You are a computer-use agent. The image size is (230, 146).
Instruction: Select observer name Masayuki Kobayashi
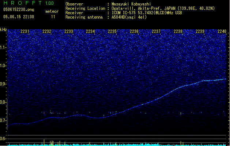tap(131, 4)
